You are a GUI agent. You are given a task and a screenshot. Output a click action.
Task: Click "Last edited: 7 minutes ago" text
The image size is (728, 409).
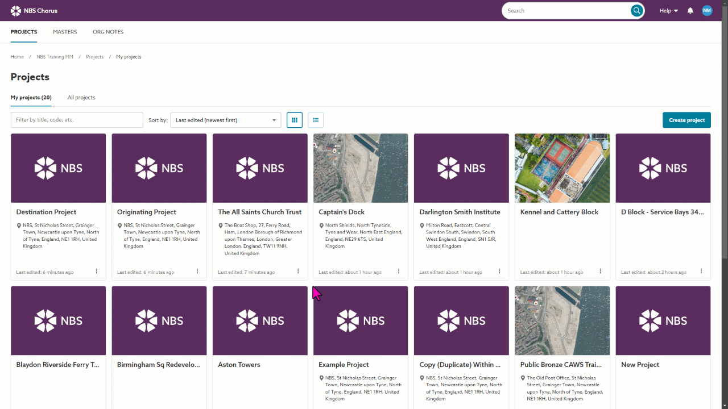246,273
